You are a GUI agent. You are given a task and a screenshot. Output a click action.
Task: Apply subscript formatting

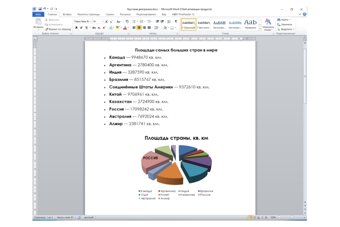(x=99, y=28)
